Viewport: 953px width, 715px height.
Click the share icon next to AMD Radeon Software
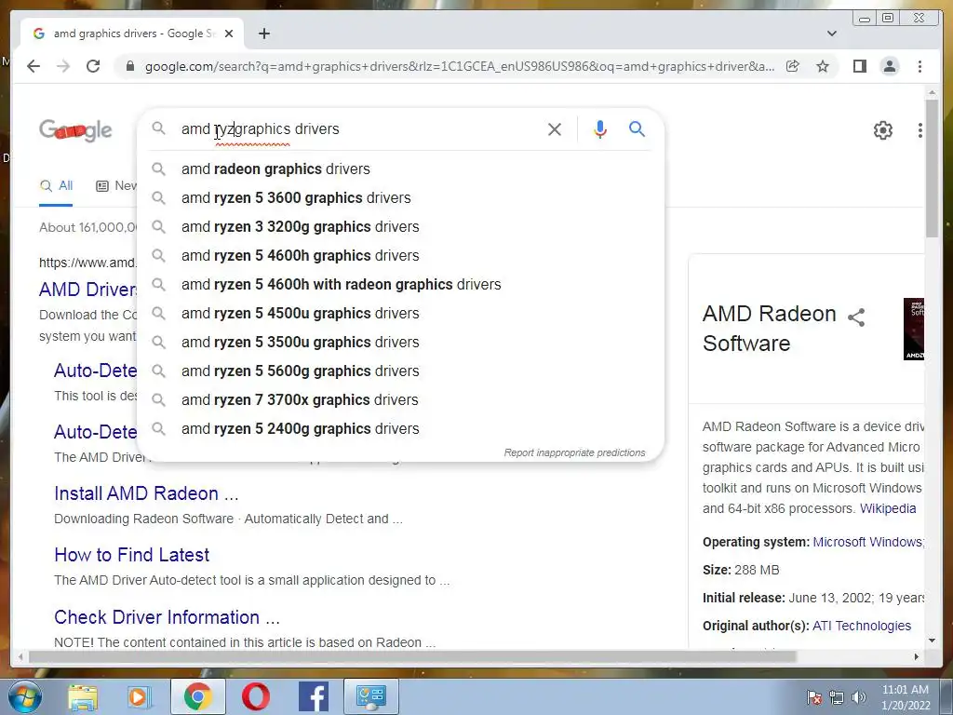coord(856,317)
